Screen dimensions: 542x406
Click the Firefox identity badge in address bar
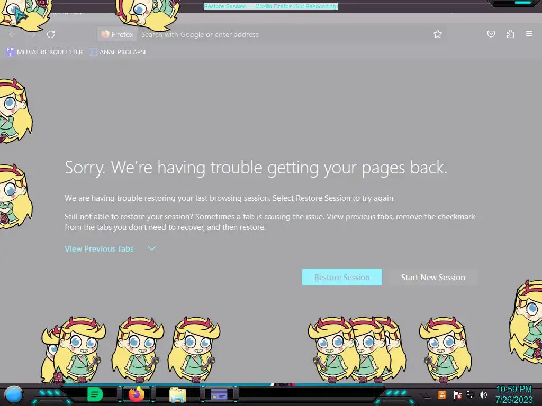(117, 34)
